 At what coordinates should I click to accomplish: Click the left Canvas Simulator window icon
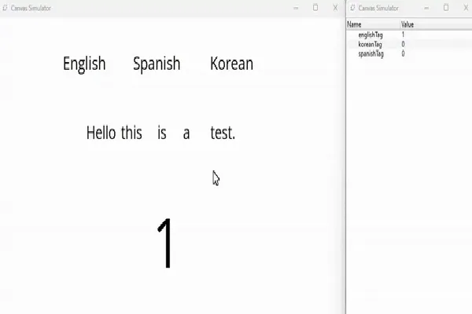[x=6, y=8]
